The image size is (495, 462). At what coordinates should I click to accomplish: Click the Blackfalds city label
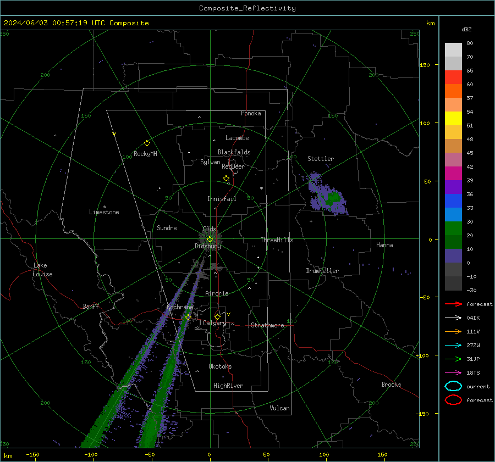[x=234, y=152]
